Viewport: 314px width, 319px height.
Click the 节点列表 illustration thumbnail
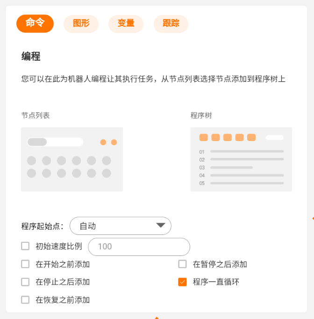click(72, 159)
